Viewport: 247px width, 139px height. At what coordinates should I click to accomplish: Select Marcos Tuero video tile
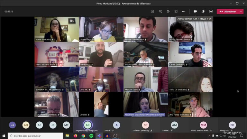tap(146, 79)
